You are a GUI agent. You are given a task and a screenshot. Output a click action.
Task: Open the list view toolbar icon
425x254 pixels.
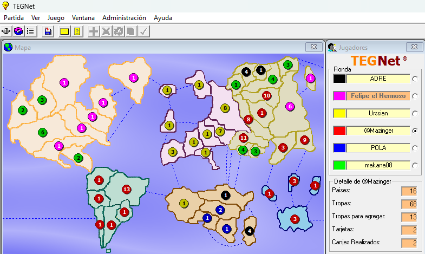(31, 31)
